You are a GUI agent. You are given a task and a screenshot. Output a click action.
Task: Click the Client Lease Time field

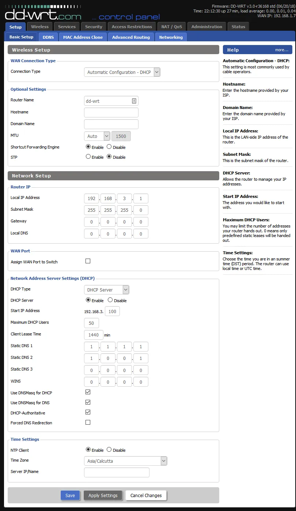(94, 335)
